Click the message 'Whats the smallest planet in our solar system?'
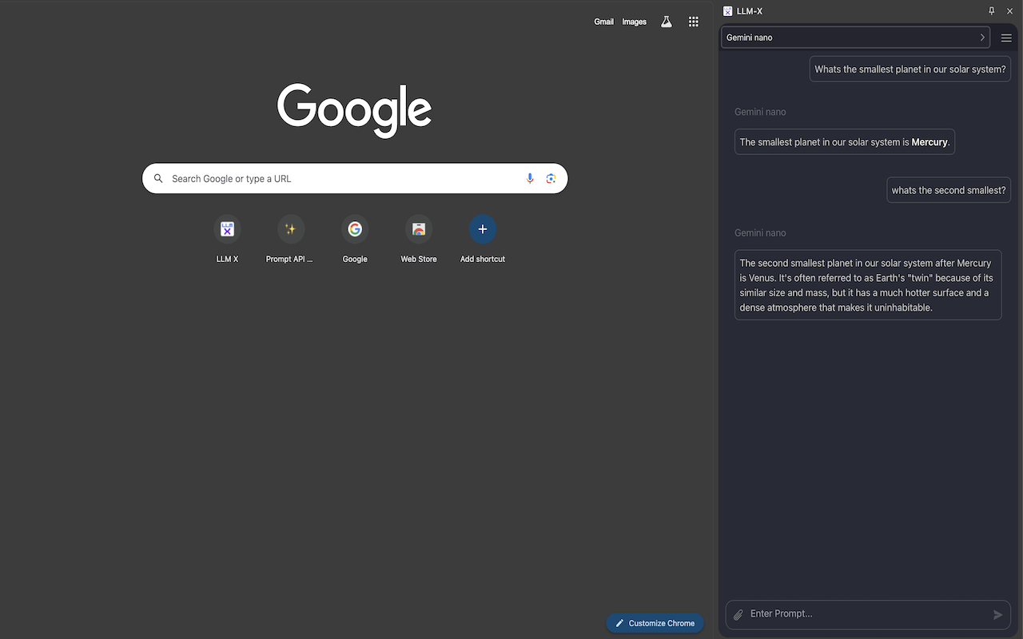Screen dimensions: 1023x639 (910, 69)
